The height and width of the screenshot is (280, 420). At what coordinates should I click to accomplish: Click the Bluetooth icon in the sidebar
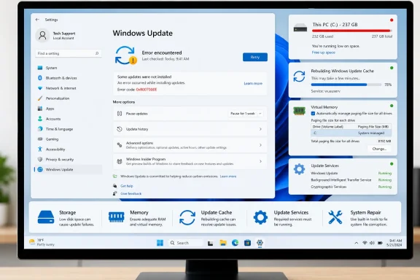pos(40,78)
